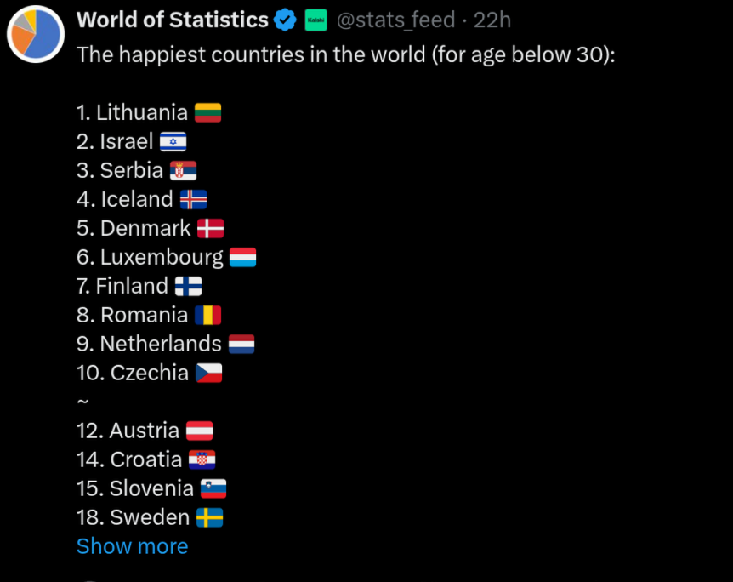Click the post's headline text about happiest countries
Screen dimensions: 733x582
pos(346,54)
